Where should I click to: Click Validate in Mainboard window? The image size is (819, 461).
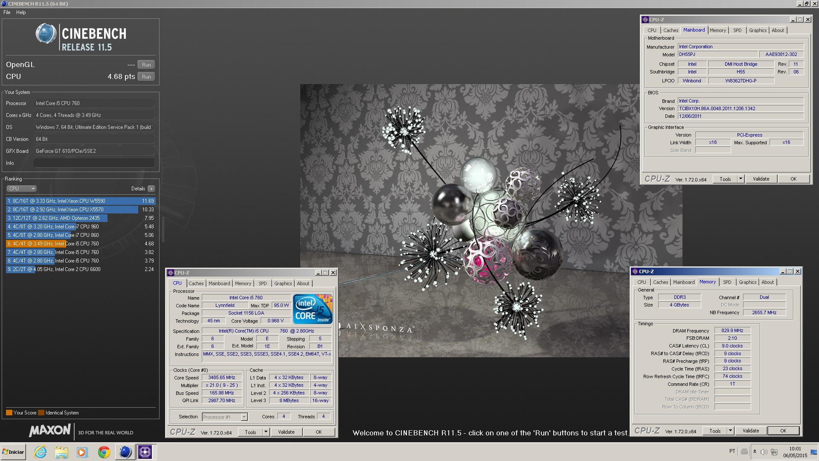click(761, 179)
